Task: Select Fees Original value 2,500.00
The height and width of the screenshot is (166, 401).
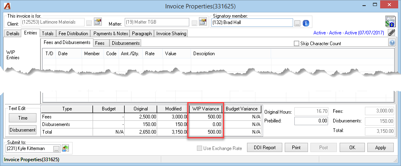Action: point(141,117)
